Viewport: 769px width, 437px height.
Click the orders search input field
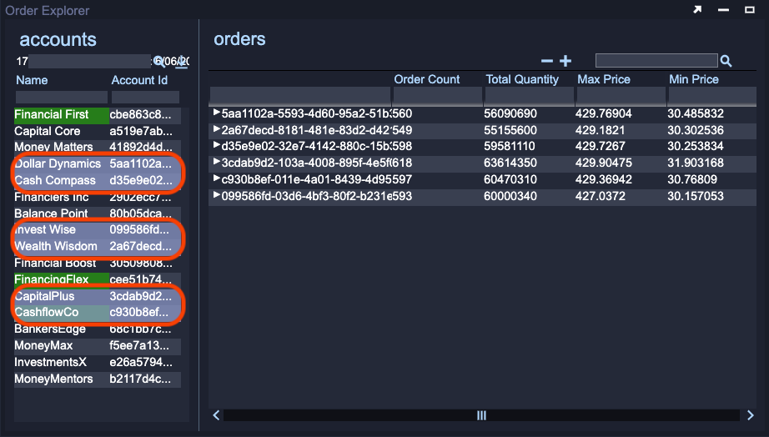pyautogui.click(x=656, y=61)
